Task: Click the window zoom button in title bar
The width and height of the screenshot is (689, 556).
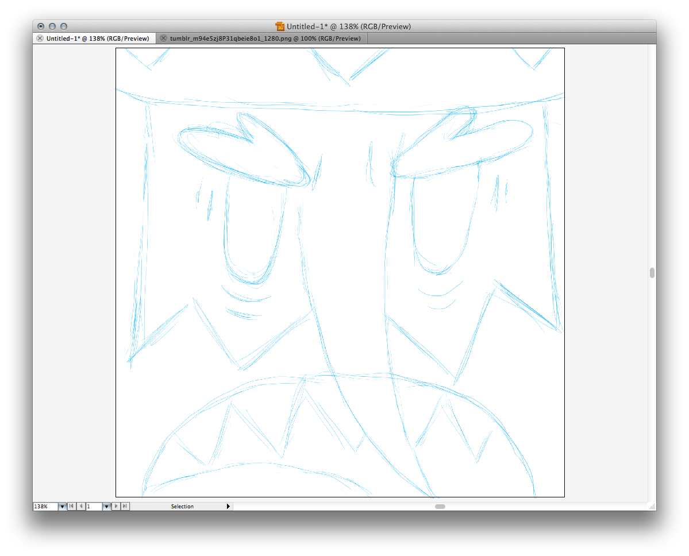Action: pyautogui.click(x=64, y=26)
